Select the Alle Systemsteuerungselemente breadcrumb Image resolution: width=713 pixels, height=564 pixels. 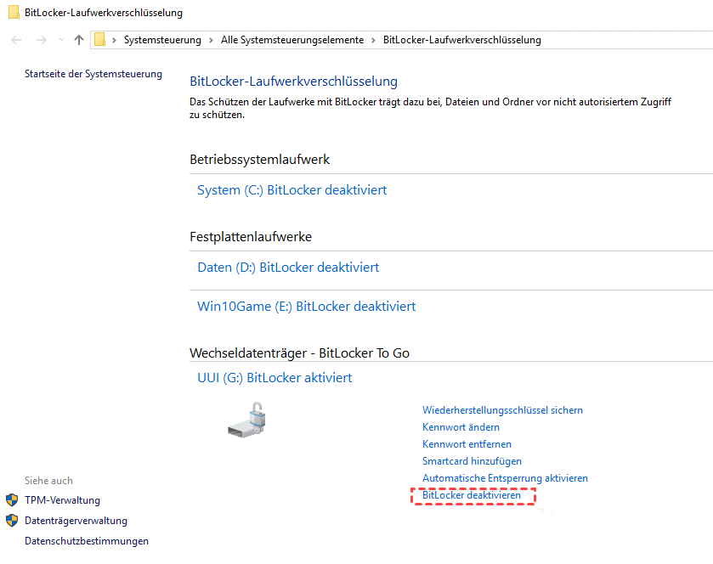[x=291, y=40]
